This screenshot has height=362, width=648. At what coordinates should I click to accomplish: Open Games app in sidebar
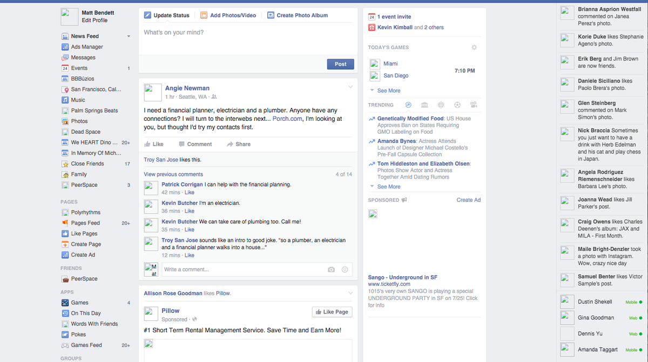tap(80, 303)
